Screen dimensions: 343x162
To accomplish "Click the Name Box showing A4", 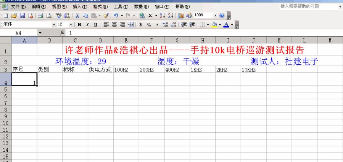I will coord(19,33).
